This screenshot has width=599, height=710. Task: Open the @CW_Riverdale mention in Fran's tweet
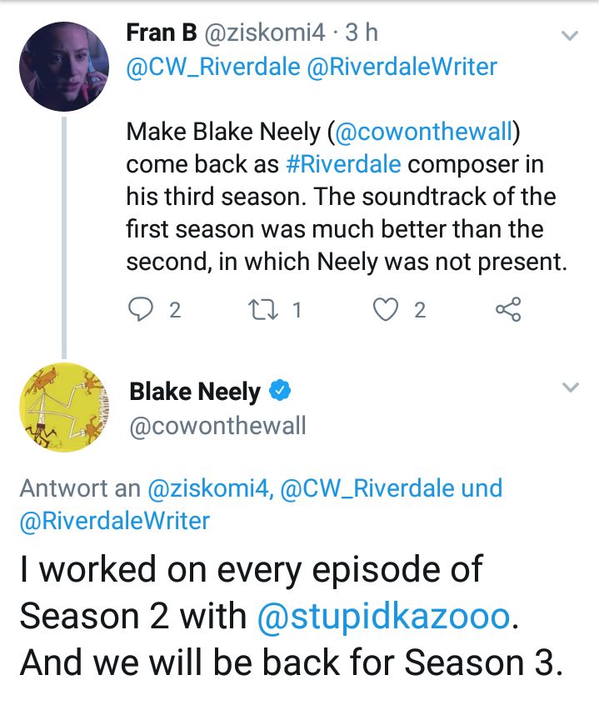click(212, 67)
